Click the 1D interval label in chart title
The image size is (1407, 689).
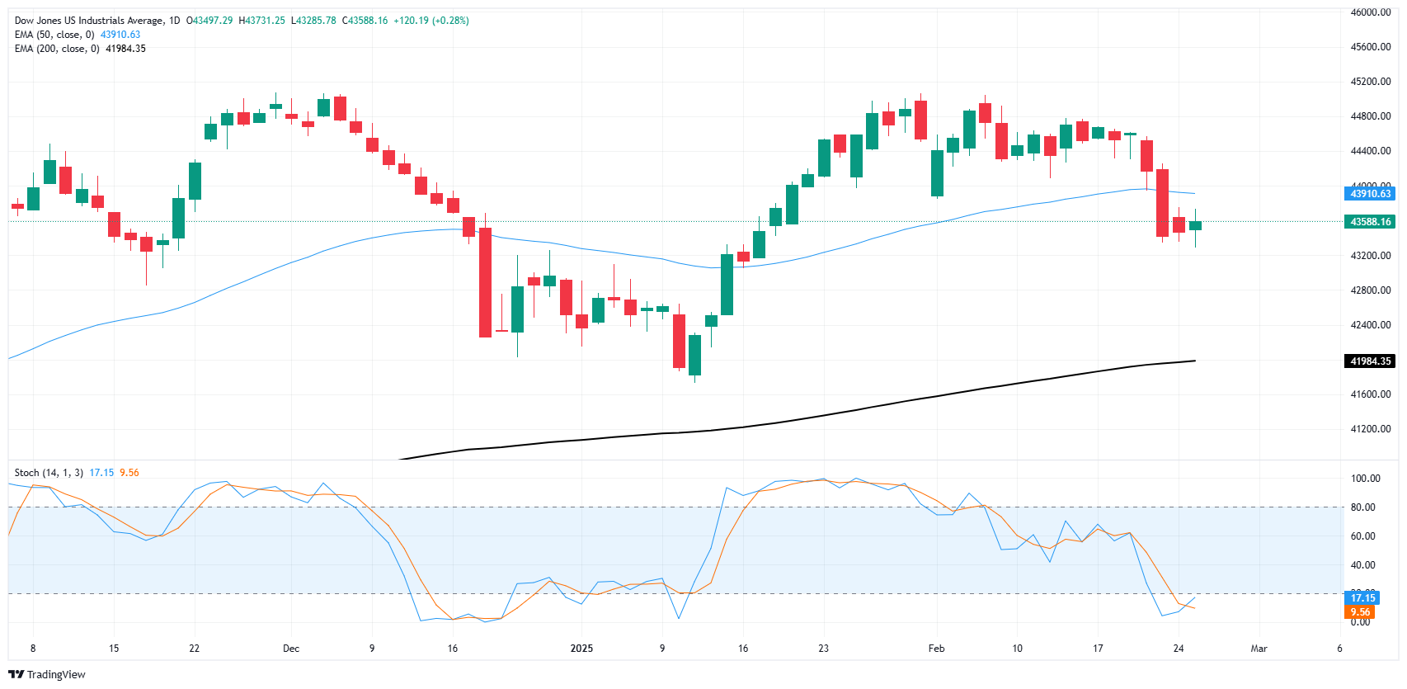[174, 21]
